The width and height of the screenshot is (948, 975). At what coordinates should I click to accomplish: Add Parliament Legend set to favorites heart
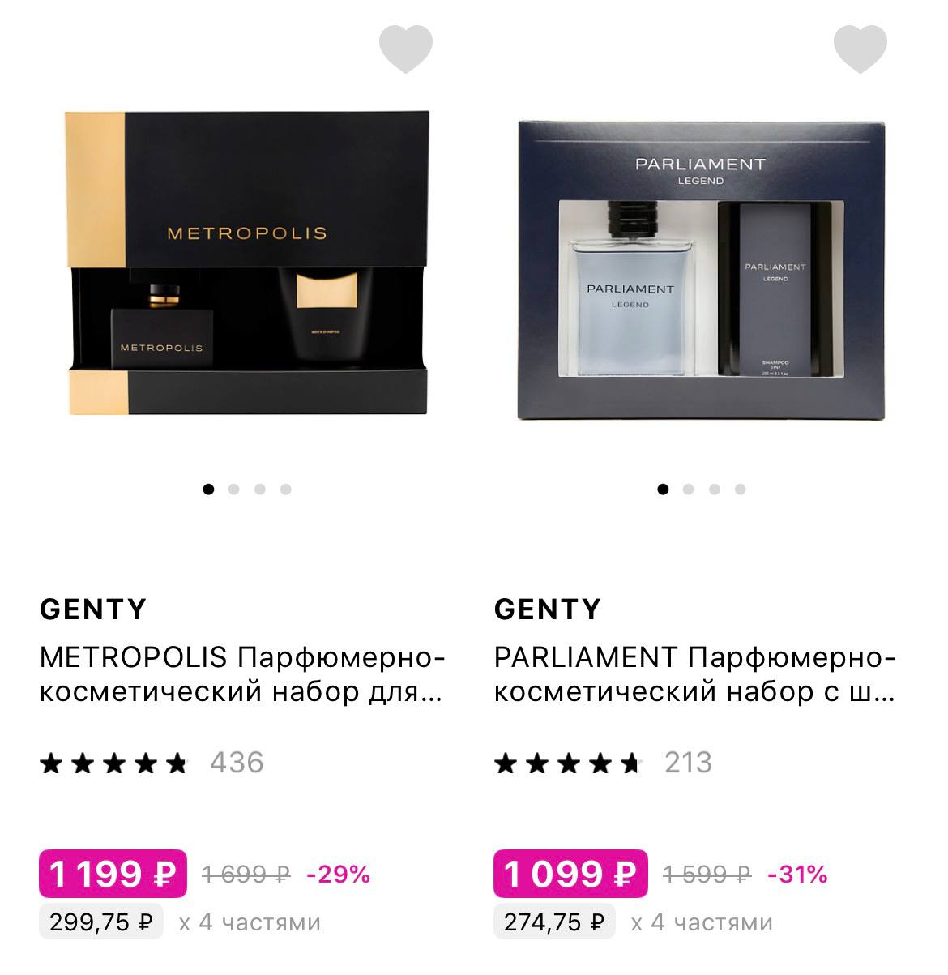pos(860,49)
